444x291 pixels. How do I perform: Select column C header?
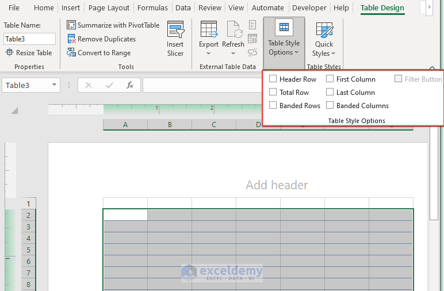coord(214,124)
